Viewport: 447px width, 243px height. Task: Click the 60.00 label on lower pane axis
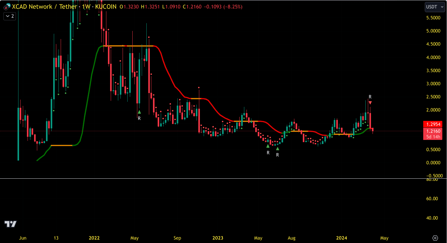[x=432, y=199]
